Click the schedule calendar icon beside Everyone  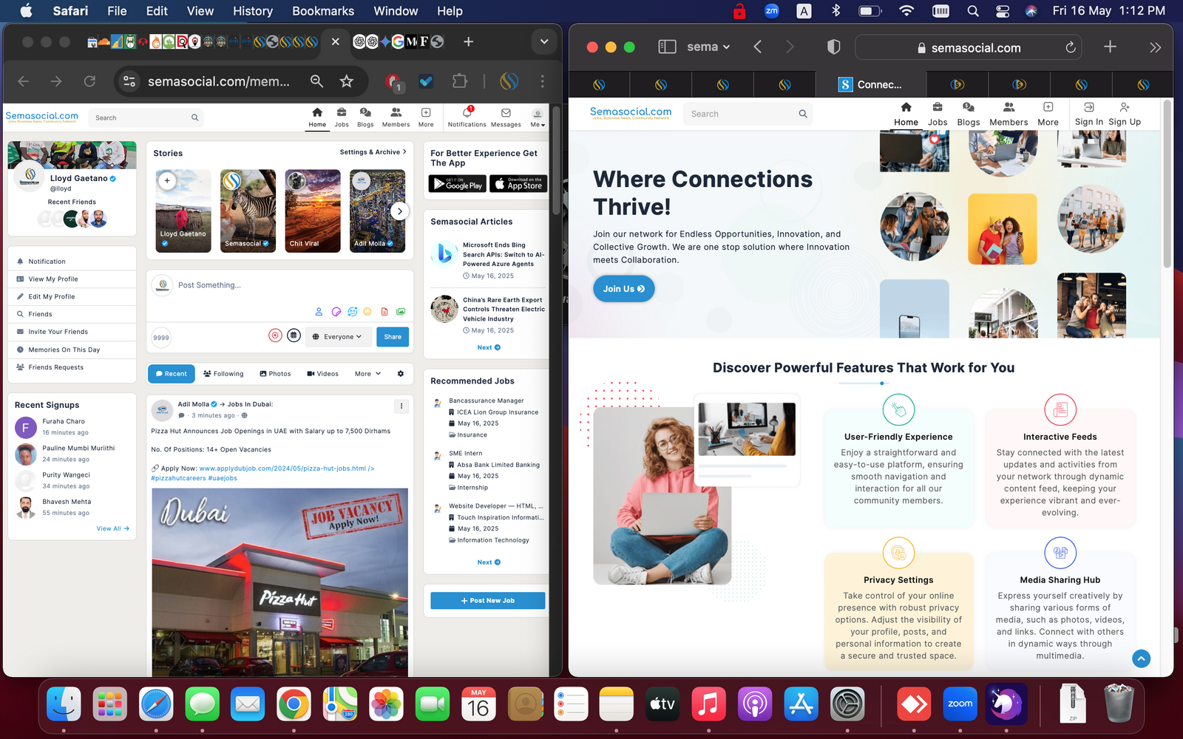click(x=294, y=336)
